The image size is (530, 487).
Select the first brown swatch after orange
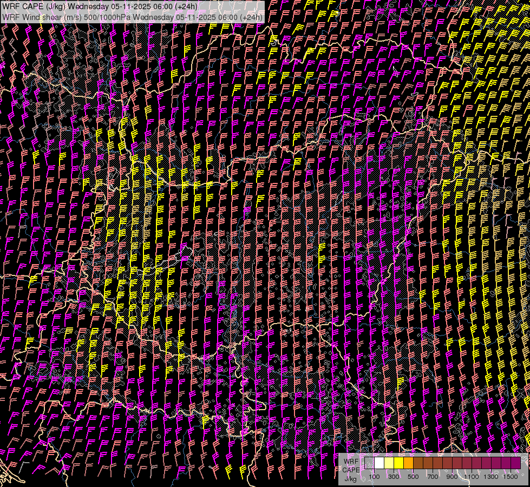pos(418,463)
